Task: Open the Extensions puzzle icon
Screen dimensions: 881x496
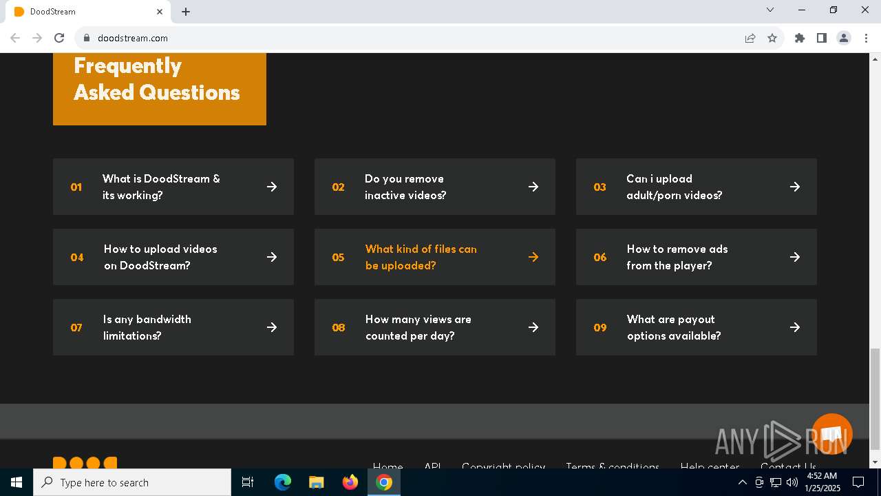Action: (x=800, y=38)
